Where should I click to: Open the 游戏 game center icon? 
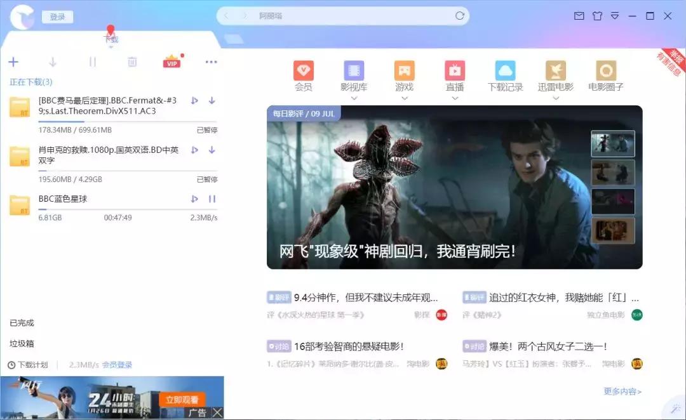(404, 71)
